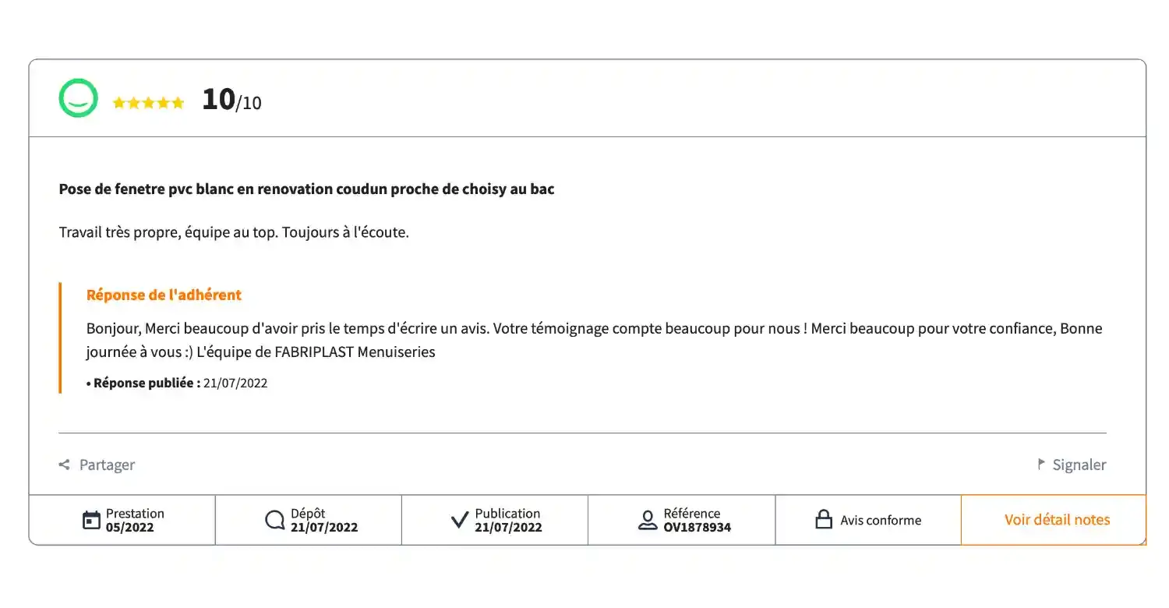The width and height of the screenshot is (1169, 608).
Task: Click the share icon beside Partager
Action: click(x=65, y=465)
